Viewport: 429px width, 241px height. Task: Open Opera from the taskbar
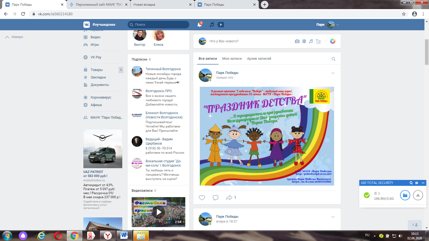[58, 236]
